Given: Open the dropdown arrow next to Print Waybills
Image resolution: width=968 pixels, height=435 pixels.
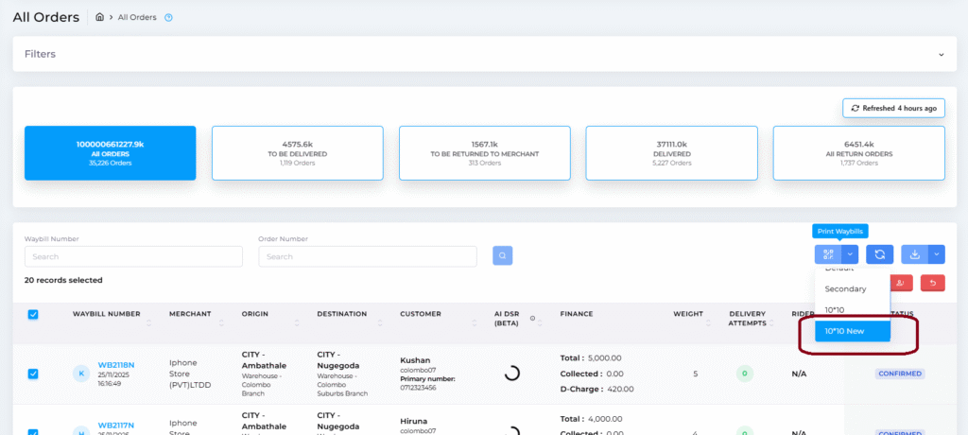Looking at the screenshot, I should click(x=851, y=254).
